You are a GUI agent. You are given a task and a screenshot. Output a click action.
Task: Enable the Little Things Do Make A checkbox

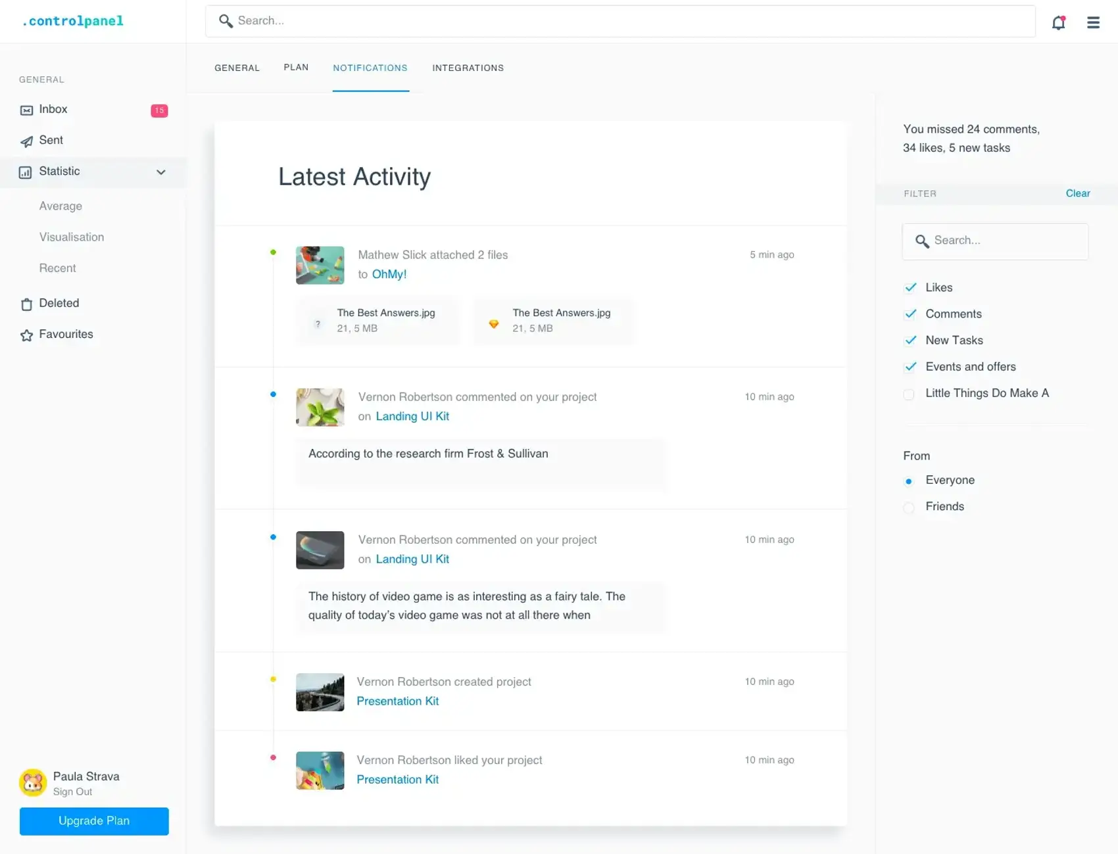(909, 394)
